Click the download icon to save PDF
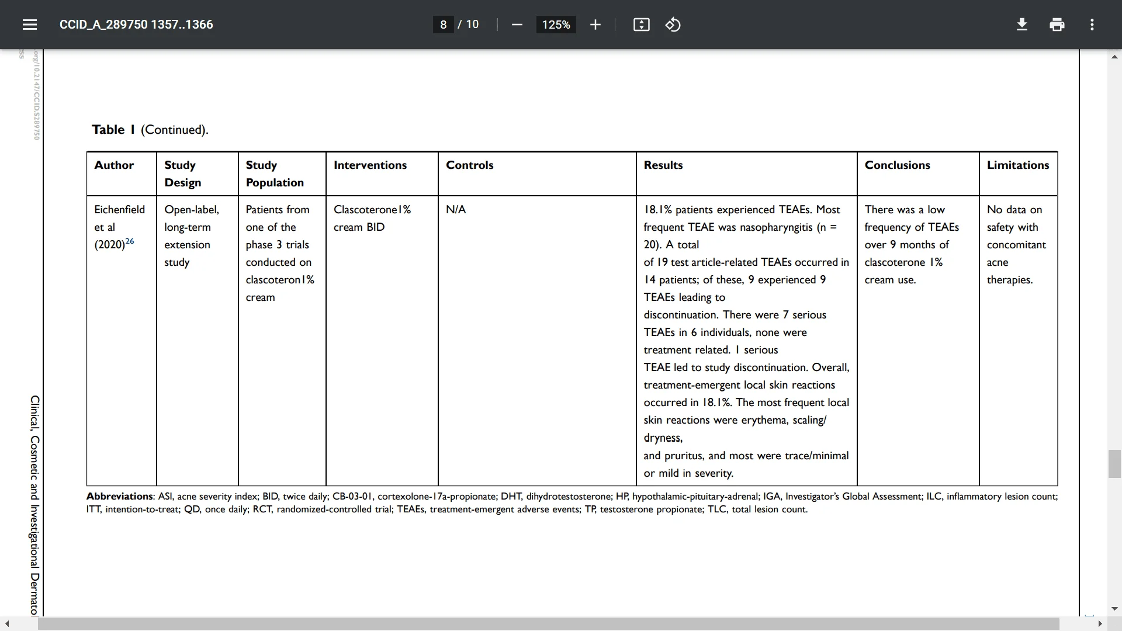Viewport: 1122px width, 631px height. pos(1023,25)
